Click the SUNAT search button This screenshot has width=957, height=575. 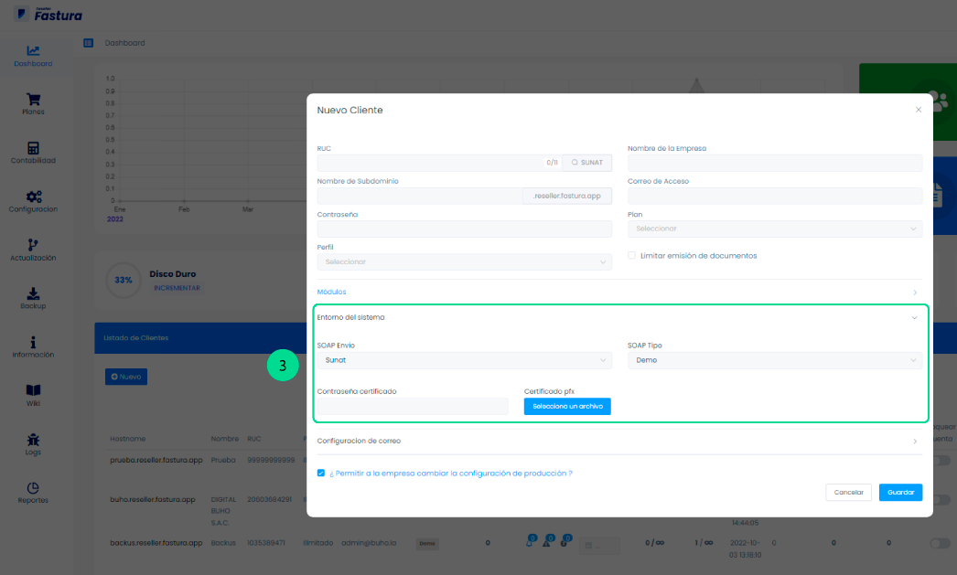point(586,163)
